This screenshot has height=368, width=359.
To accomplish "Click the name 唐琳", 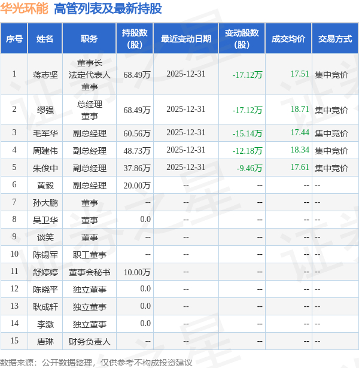I will point(45,342).
